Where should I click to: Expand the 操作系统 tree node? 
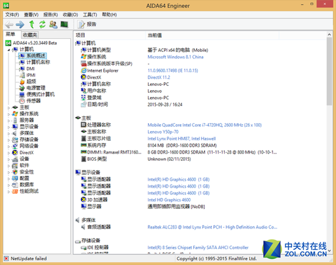[9, 114]
